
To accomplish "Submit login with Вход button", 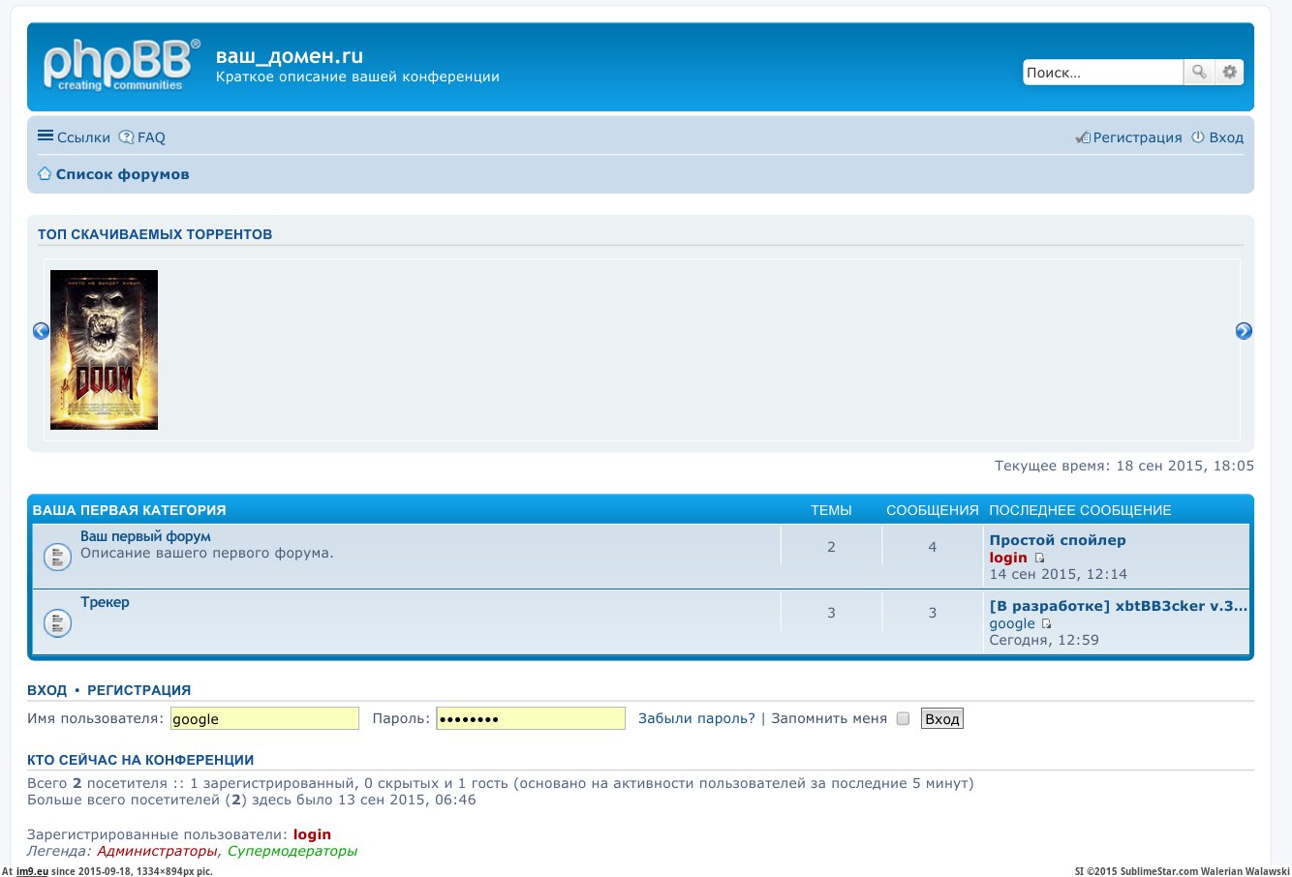I will pos(941,718).
